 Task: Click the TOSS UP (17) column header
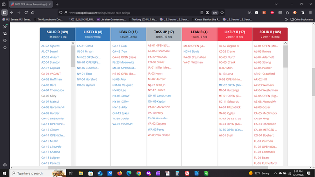164,34
